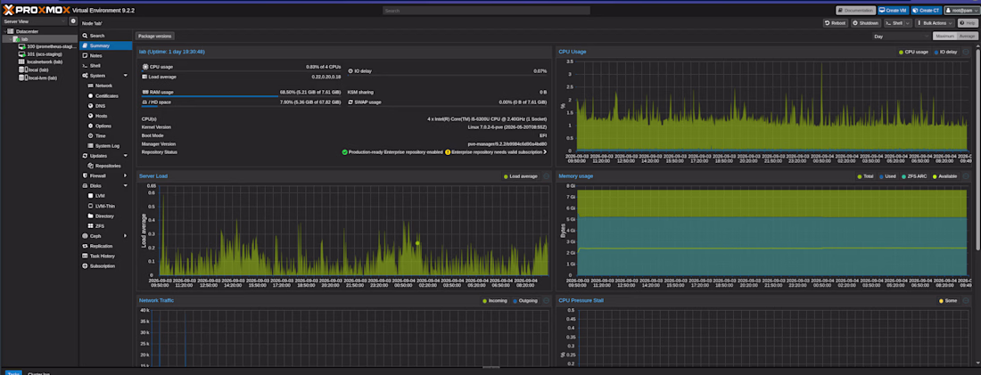Click the Reboot button

point(836,23)
